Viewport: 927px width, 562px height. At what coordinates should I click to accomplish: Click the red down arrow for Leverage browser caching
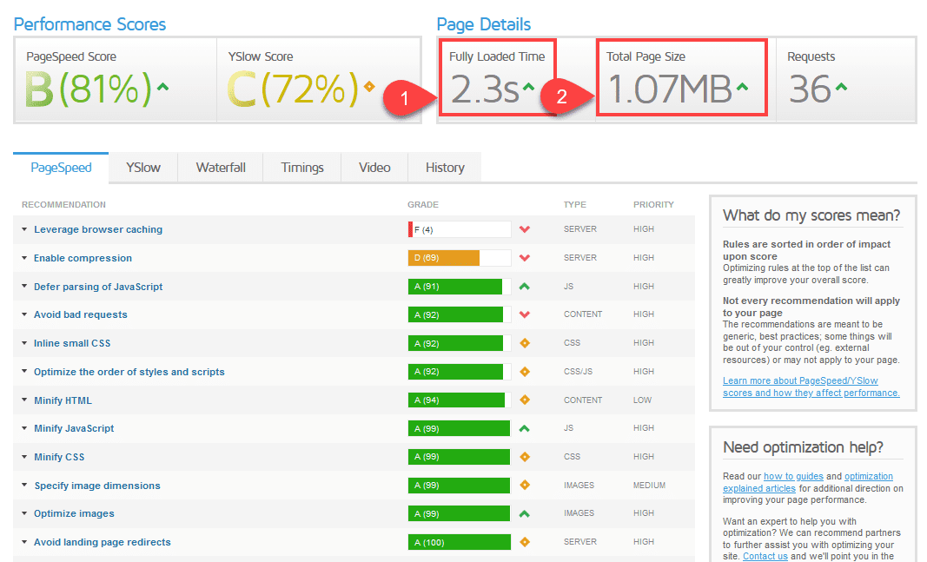pyautogui.click(x=522, y=228)
